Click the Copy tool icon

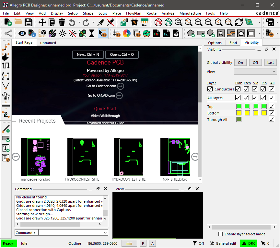click(x=52, y=22)
